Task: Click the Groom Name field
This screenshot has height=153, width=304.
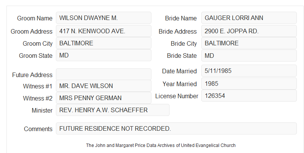Action: pyautogui.click(x=103, y=18)
